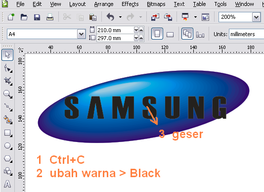Click the Units millimeters field
This screenshot has height=192, width=264.
(247, 34)
